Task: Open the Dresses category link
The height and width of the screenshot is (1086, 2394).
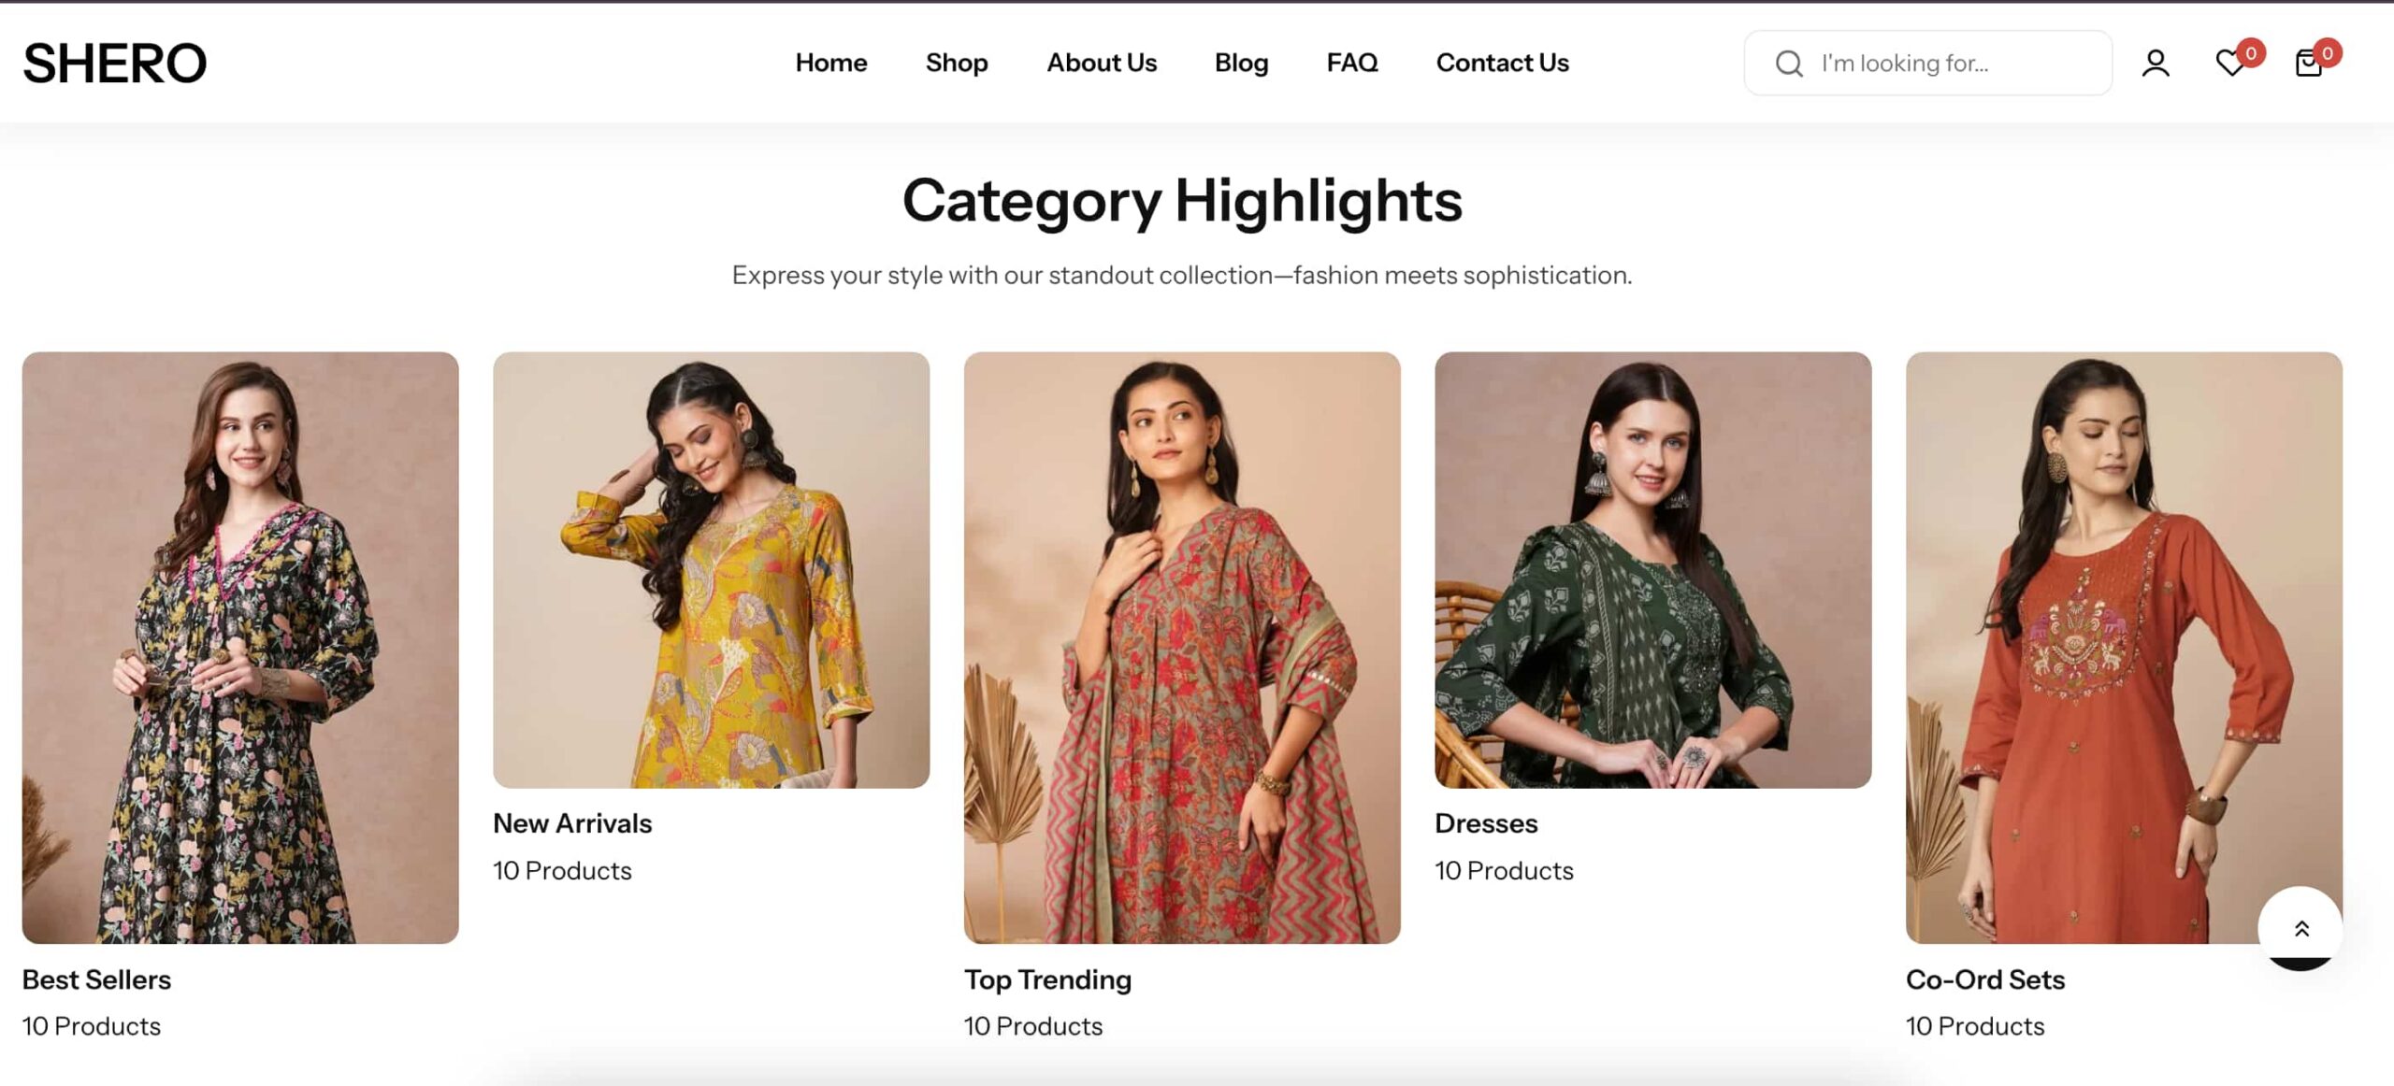Action: 1486,822
